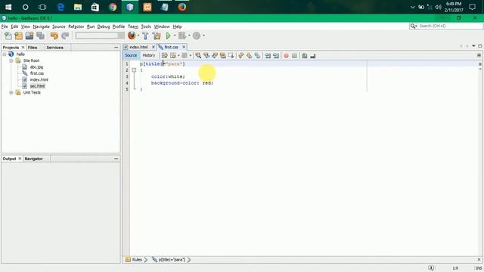Close the first.css editor tab
The height and width of the screenshot is (272, 484).
click(x=184, y=47)
